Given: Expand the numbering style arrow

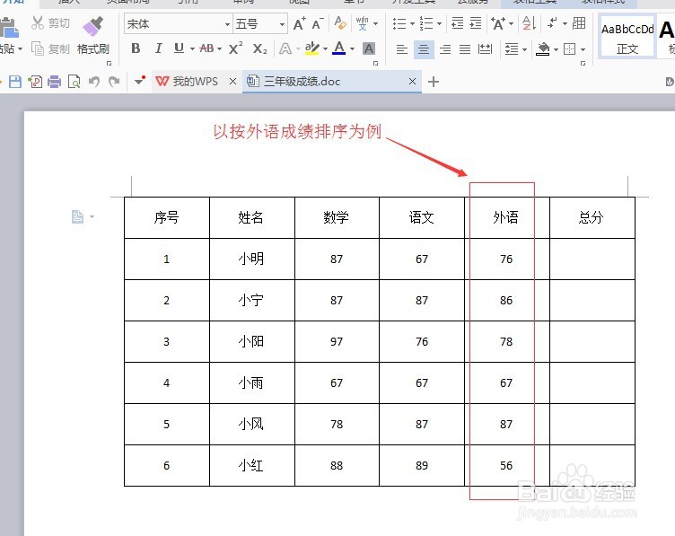Looking at the screenshot, I should click(x=439, y=23).
